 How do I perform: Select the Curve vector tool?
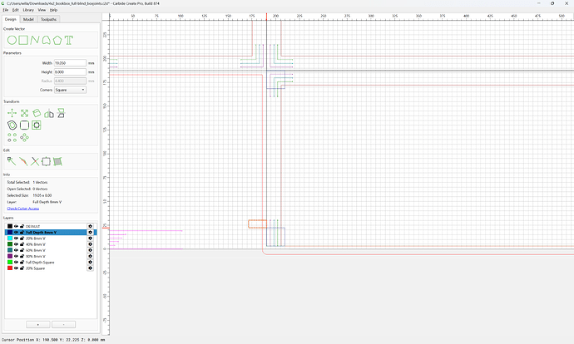(46, 40)
